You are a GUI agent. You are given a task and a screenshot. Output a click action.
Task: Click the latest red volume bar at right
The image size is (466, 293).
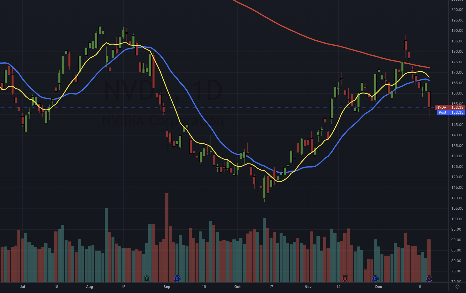point(429,261)
